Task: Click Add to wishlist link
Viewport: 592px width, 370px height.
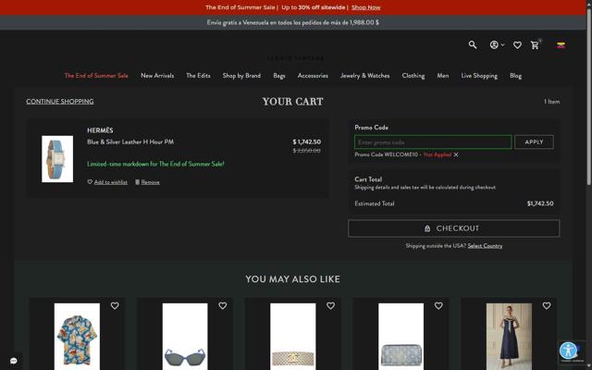Action: tap(111, 182)
